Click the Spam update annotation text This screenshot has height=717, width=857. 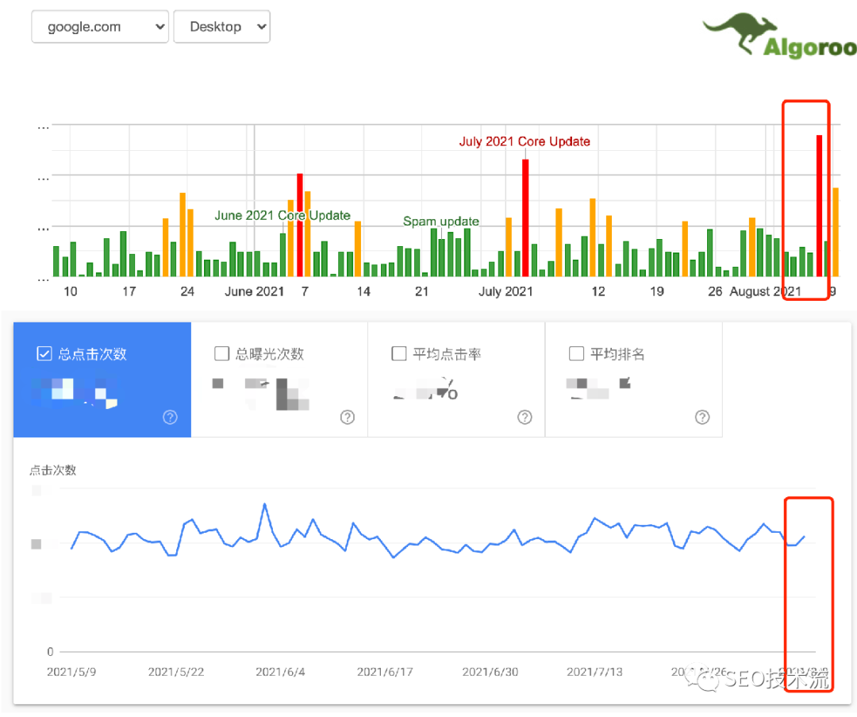pos(440,222)
